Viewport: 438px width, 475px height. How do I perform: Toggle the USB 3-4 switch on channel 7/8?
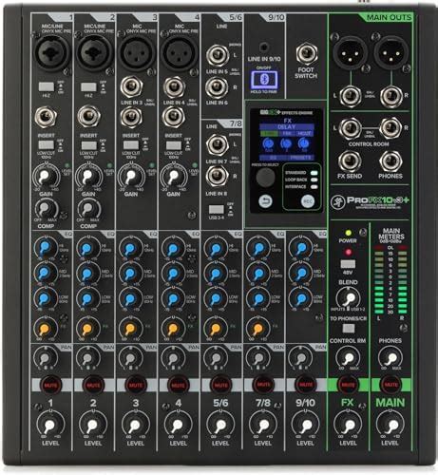click(x=217, y=209)
